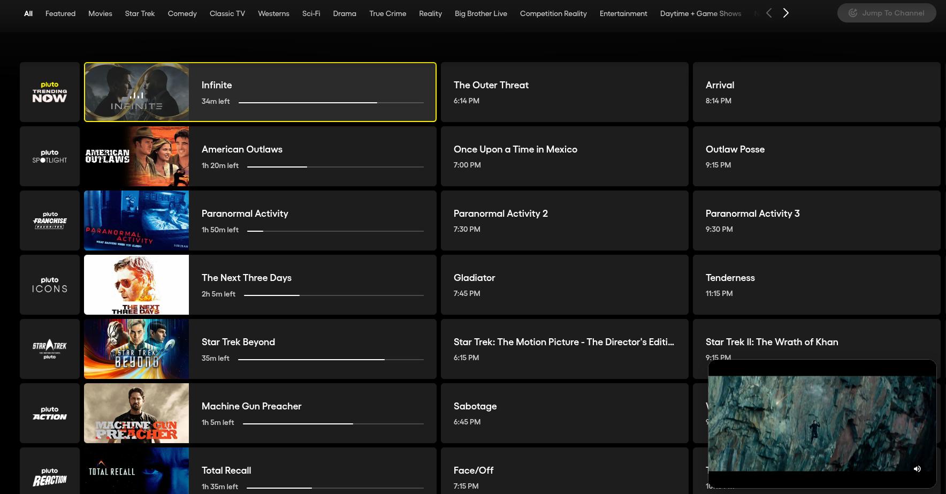Open The Outer Threat upcoming program
The width and height of the screenshot is (946, 494).
[x=564, y=92]
